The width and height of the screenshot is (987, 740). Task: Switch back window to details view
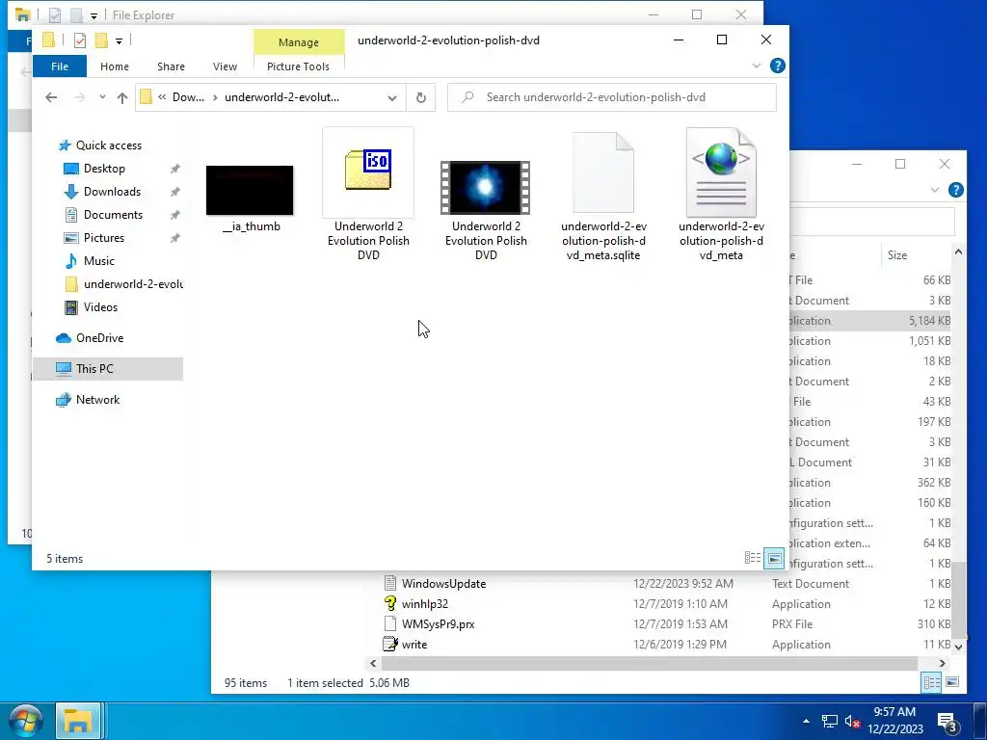pyautogui.click(x=932, y=683)
